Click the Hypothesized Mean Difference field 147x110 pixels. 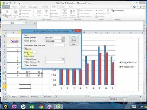tap(60, 45)
